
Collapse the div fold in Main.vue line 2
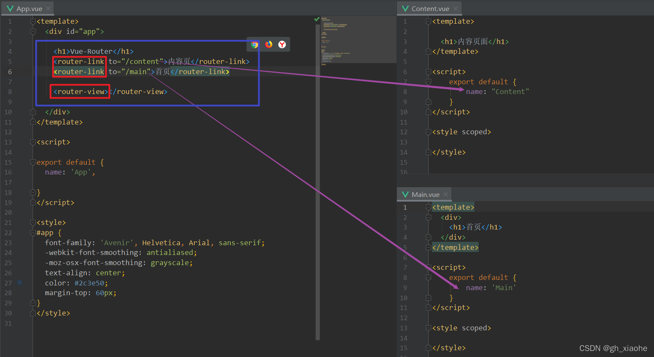[428, 217]
